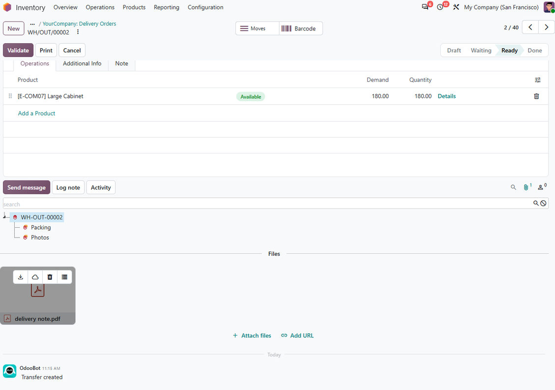Screen dimensions: 555x390
Task: Click the Print button
Action: 46,50
